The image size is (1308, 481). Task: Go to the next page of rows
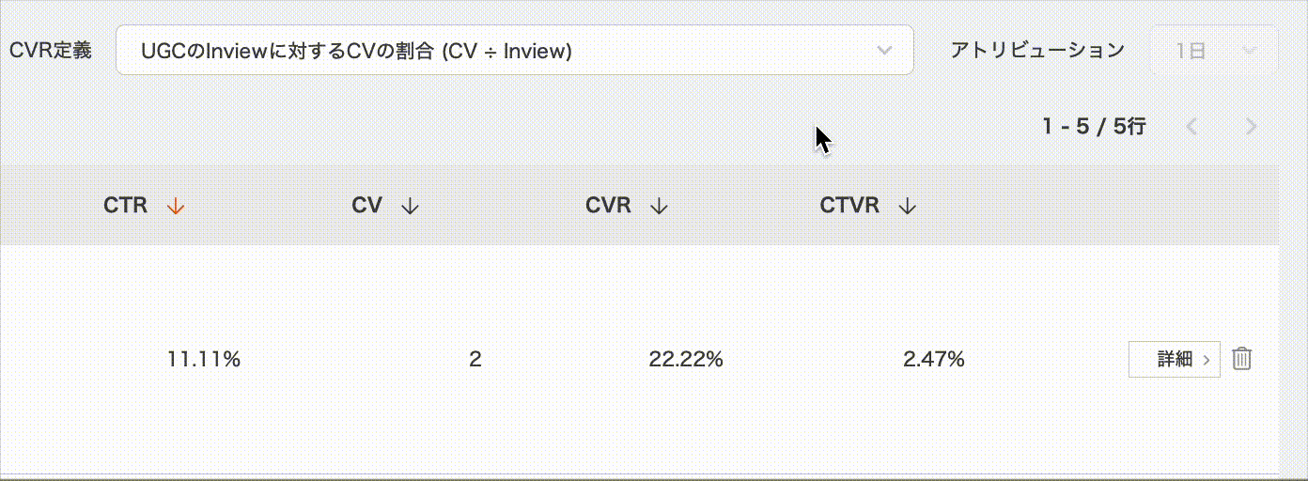tap(1251, 126)
